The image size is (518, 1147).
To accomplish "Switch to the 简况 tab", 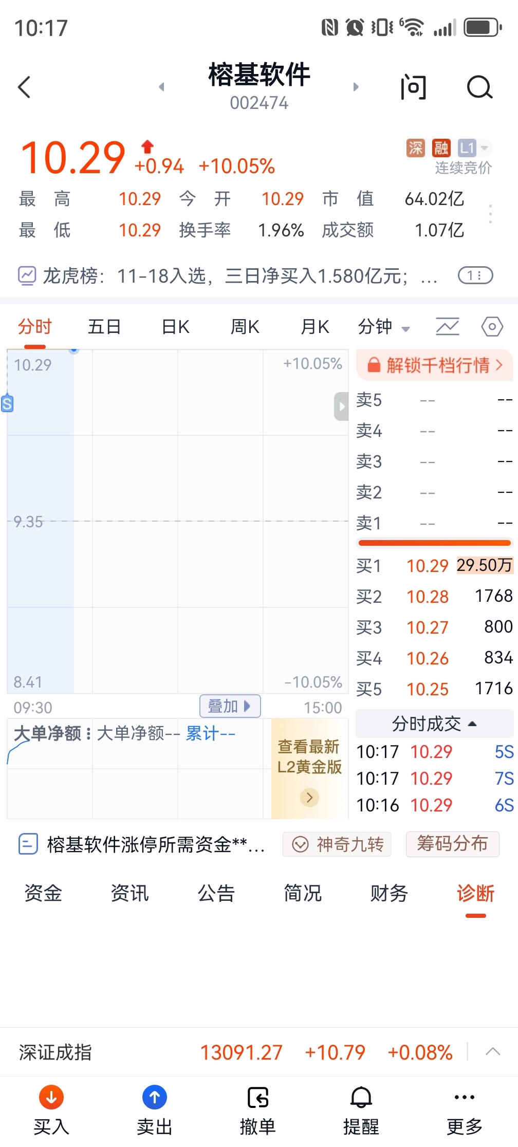I will [x=302, y=893].
